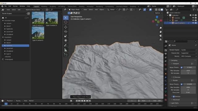The width and height of the screenshot is (198, 111).
Task: Click the navigation gizmo axes
Action: pos(157,21)
